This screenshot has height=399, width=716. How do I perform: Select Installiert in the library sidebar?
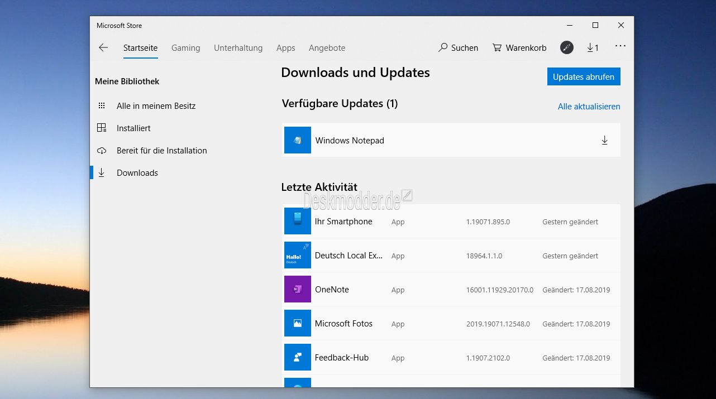point(133,128)
